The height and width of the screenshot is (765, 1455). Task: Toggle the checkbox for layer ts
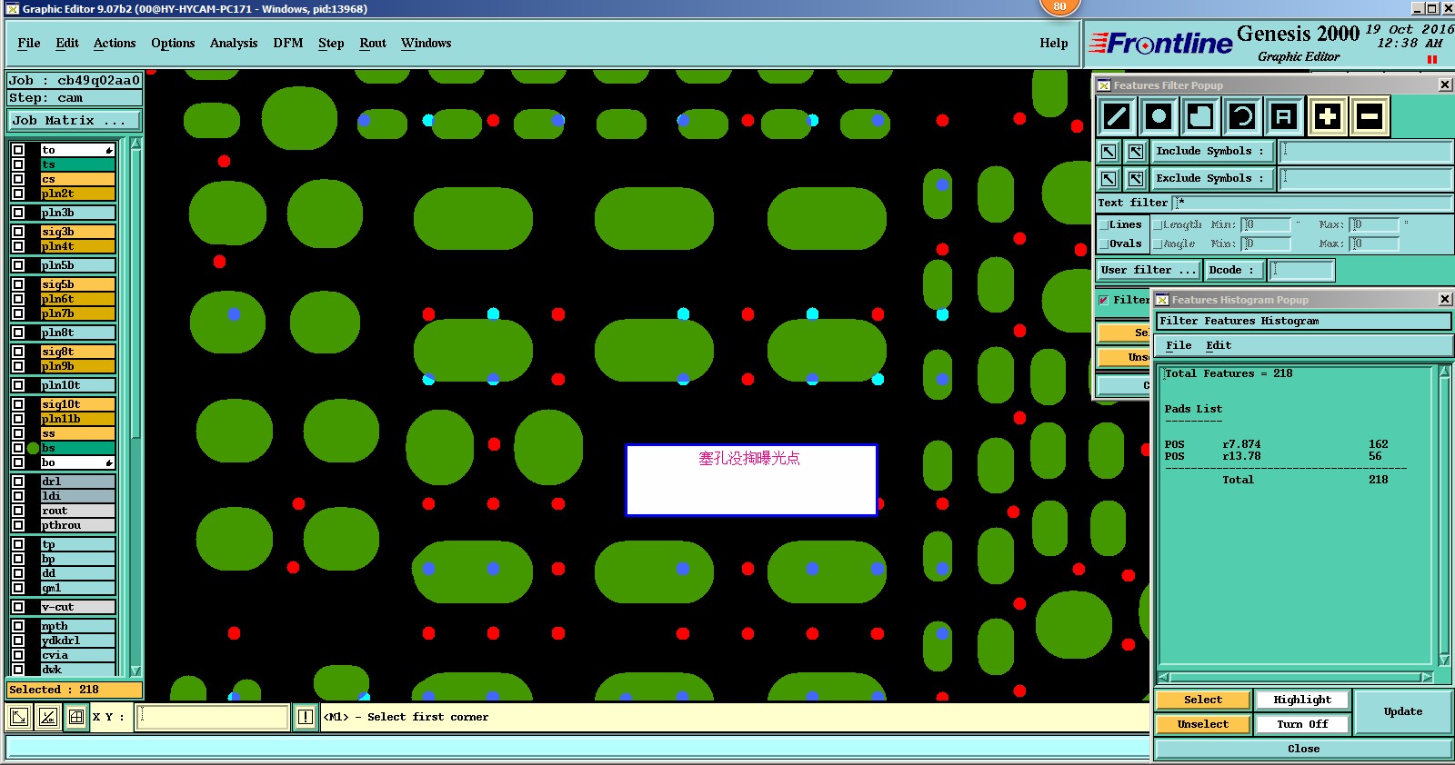click(18, 164)
